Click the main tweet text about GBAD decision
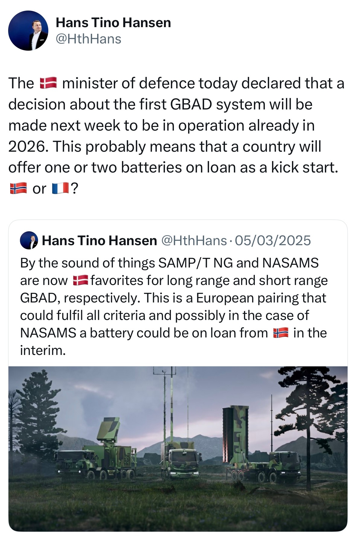Viewport: 356px width, 541px height. [177, 136]
